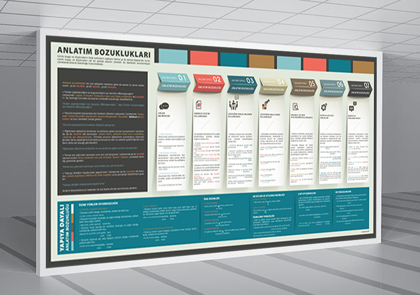Click the ÇATI UYUMSUZLUĞU heading
The height and width of the screenshot is (295, 420).
pos(307,193)
